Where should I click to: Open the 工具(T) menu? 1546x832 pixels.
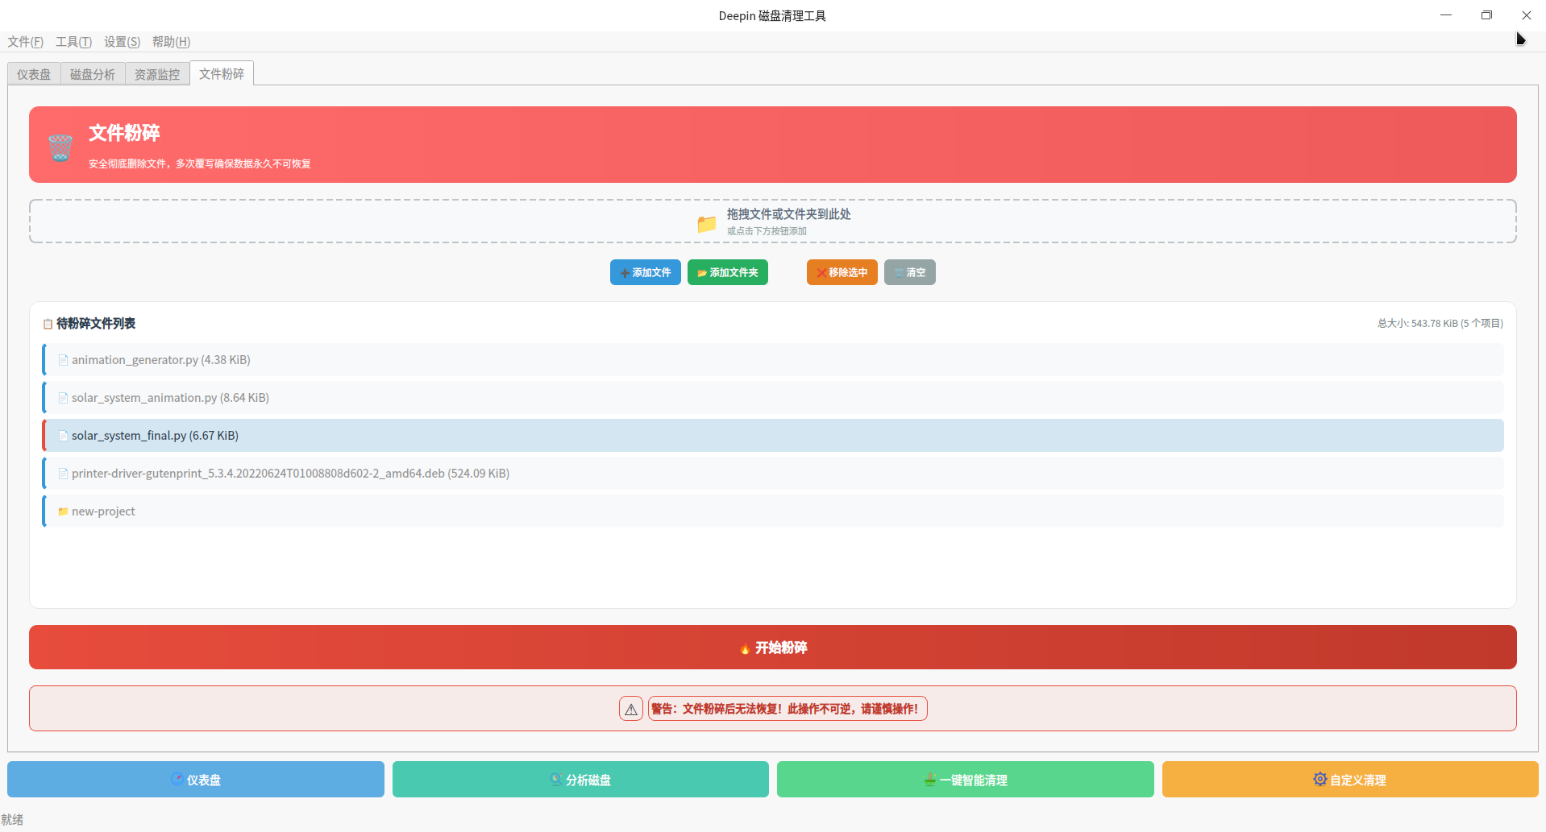click(73, 42)
